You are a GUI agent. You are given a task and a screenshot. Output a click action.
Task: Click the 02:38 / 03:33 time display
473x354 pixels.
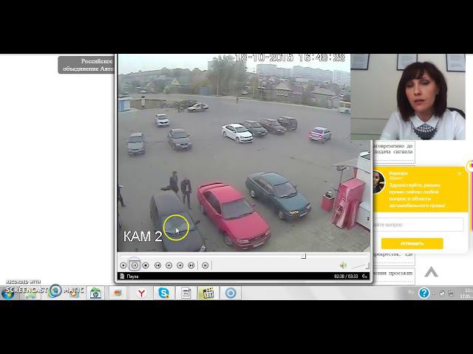[346, 276]
